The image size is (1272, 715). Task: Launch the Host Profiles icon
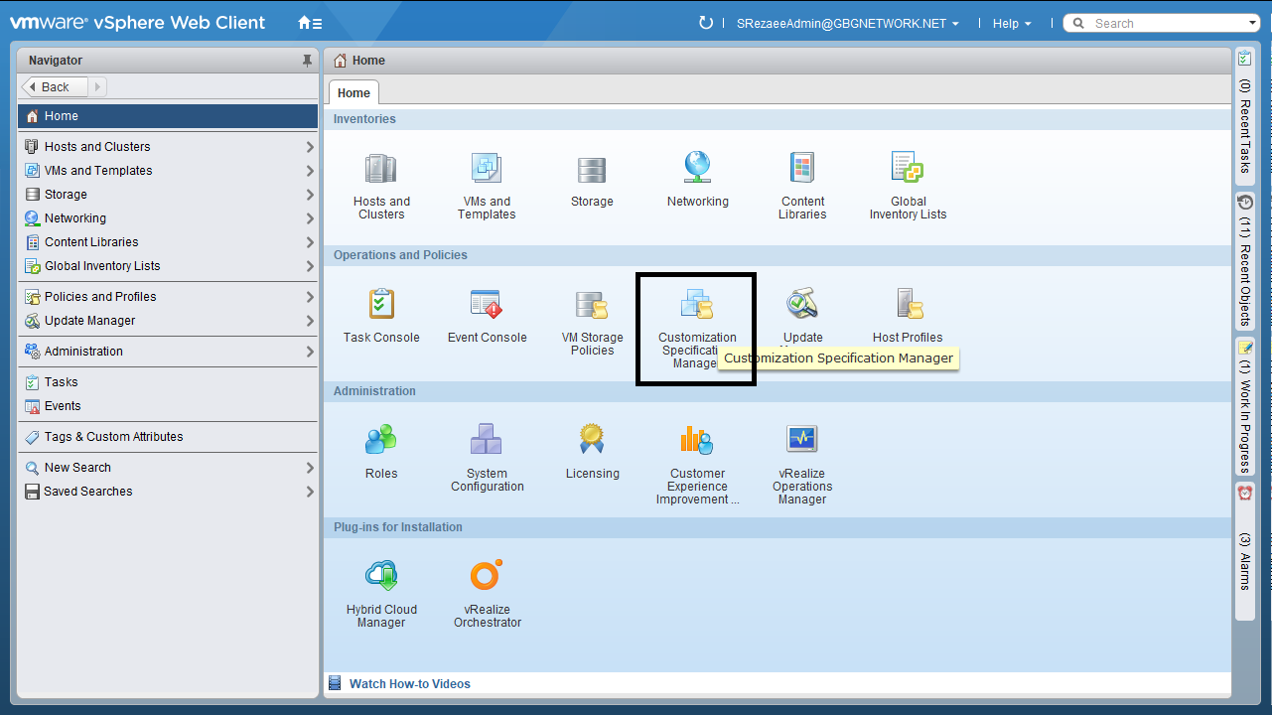coord(908,307)
